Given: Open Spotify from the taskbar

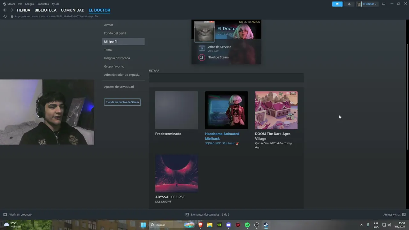Looking at the screenshot, I should 247,225.
